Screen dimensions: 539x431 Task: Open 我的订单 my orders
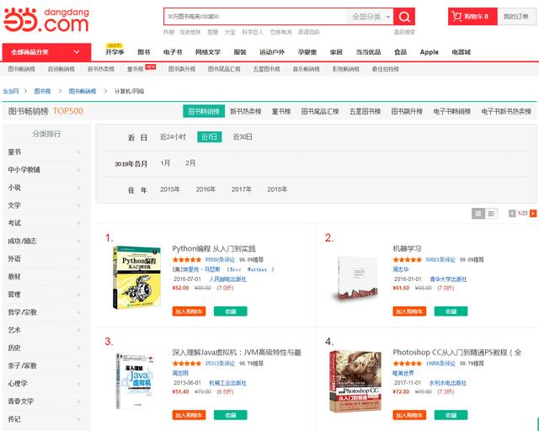[x=516, y=17]
